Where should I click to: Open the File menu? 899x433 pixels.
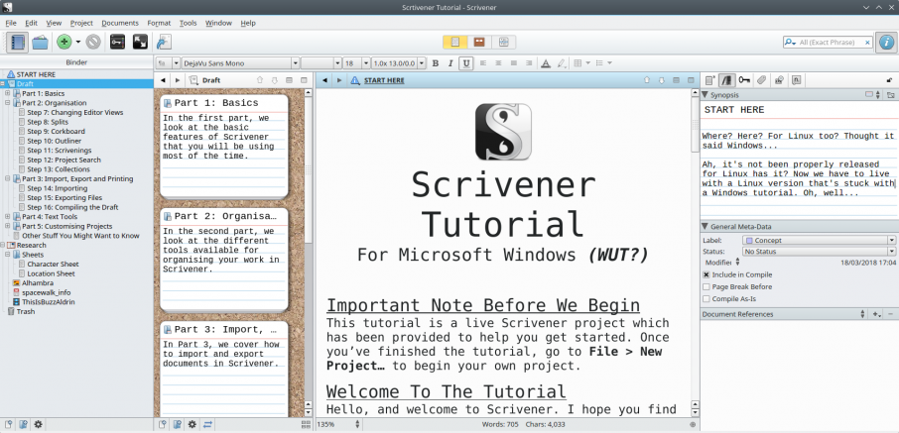[11, 23]
